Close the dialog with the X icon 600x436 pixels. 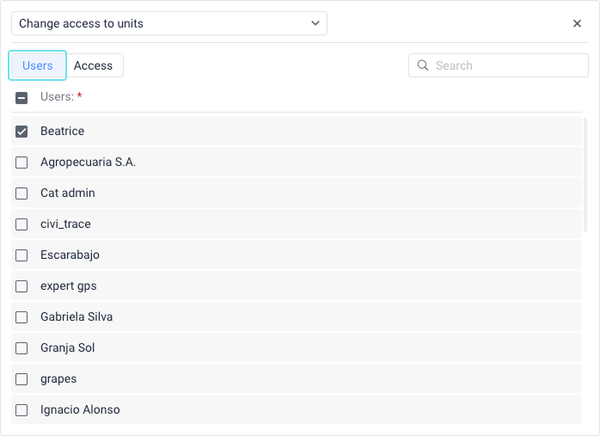[x=578, y=24]
